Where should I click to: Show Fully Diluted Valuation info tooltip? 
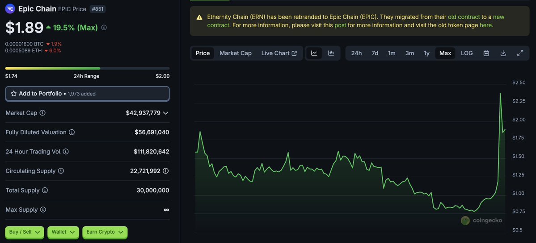[x=72, y=132]
